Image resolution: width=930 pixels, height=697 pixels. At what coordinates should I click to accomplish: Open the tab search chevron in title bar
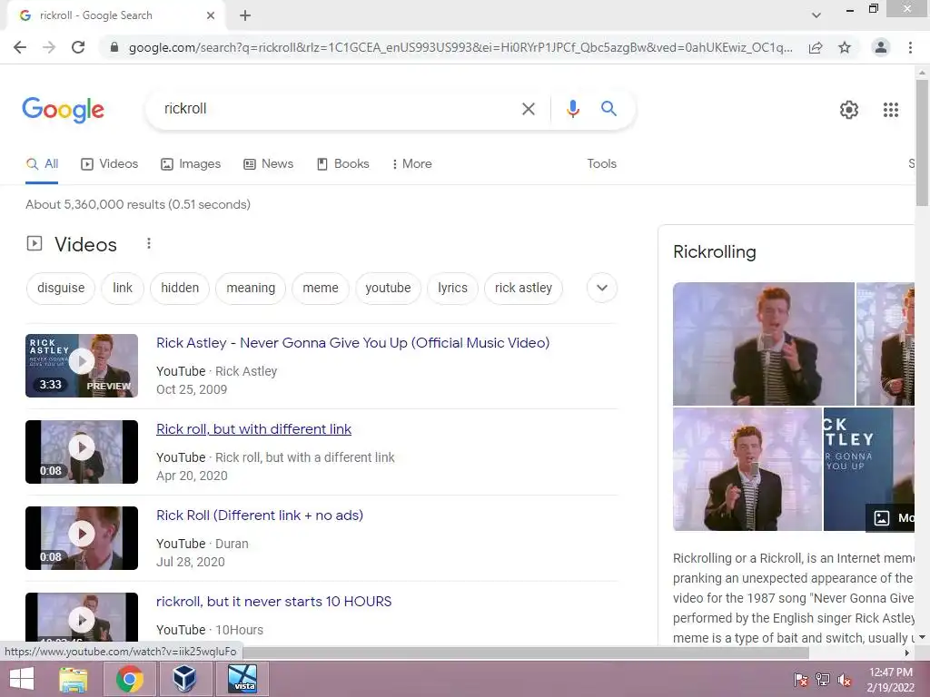[x=816, y=15]
